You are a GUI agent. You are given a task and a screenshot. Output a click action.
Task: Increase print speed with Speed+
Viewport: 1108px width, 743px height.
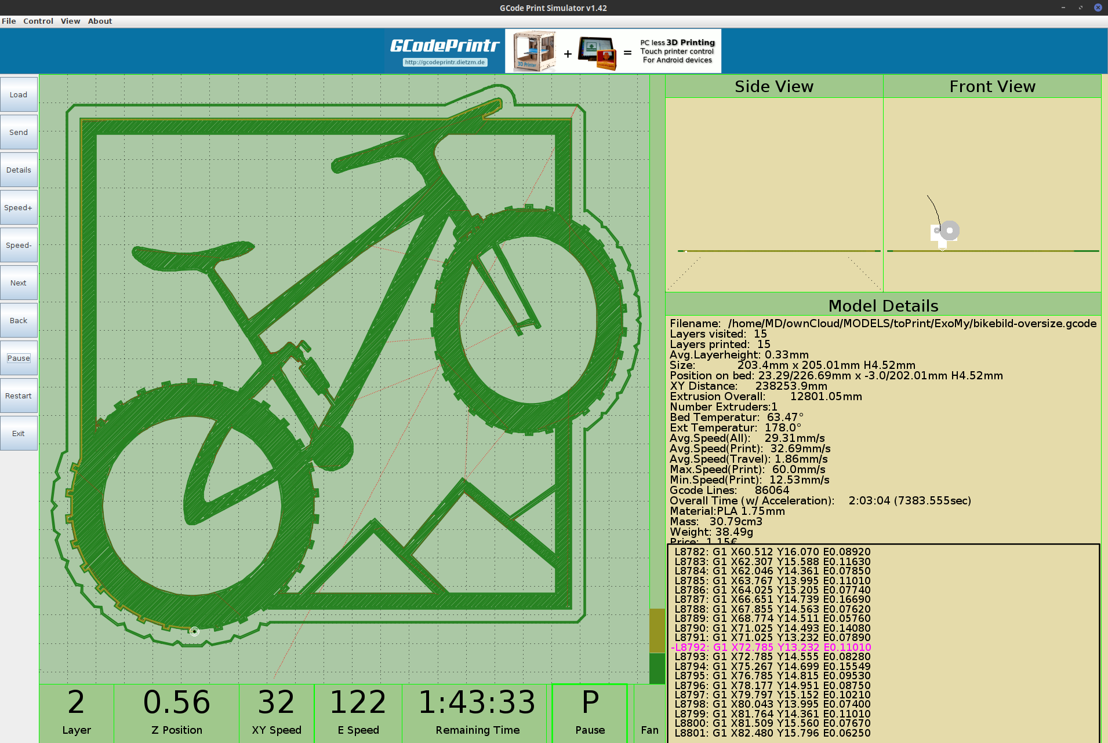click(18, 207)
